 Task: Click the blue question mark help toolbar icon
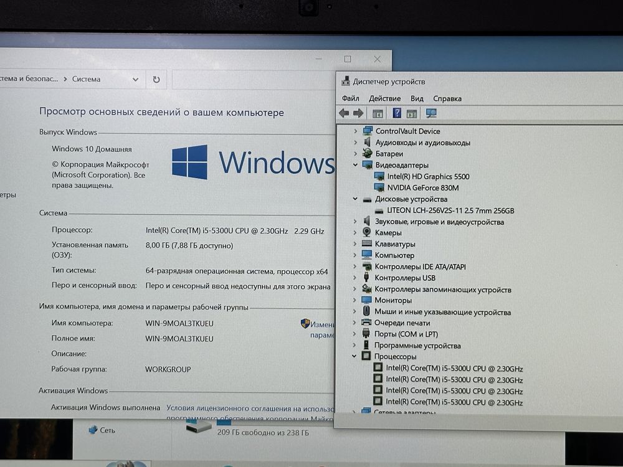coord(396,113)
